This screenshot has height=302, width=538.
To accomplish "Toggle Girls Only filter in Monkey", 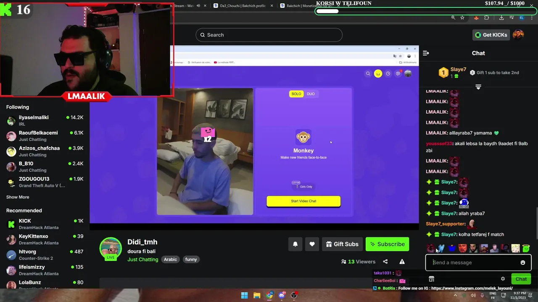I will (x=304, y=187).
